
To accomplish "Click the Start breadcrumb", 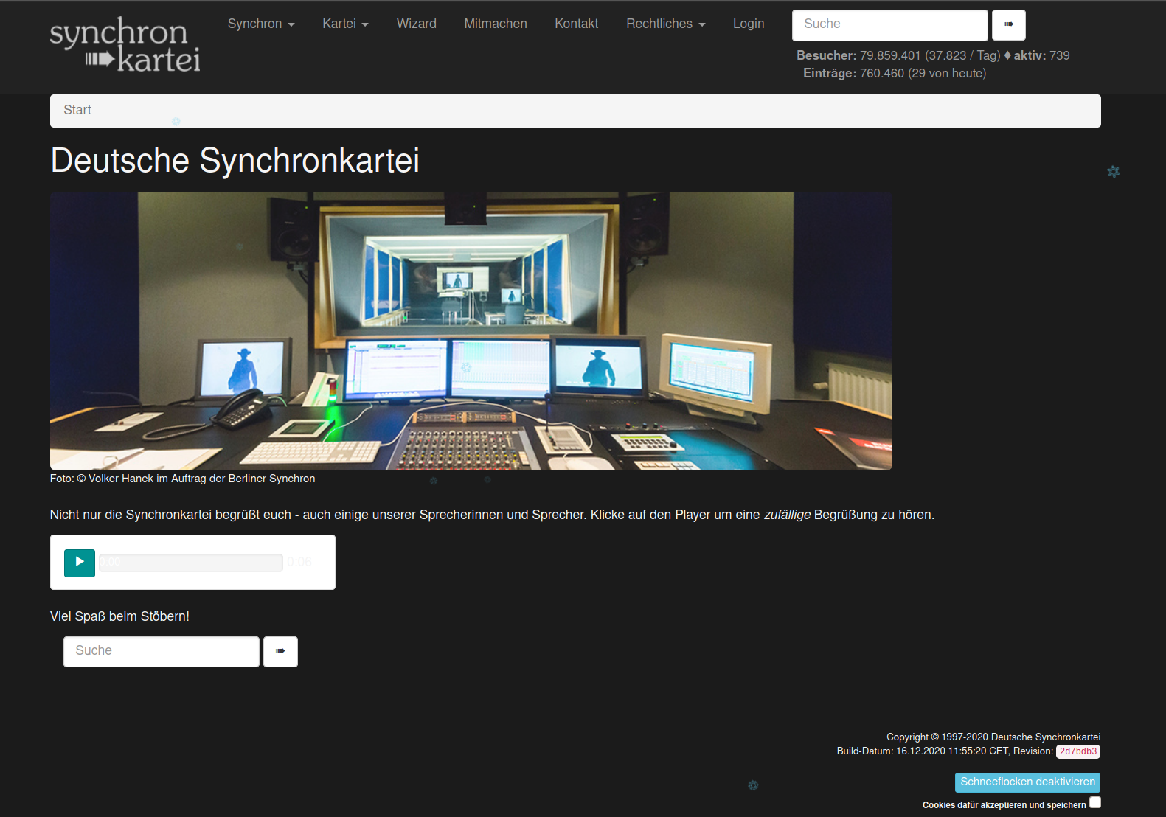I will [77, 110].
